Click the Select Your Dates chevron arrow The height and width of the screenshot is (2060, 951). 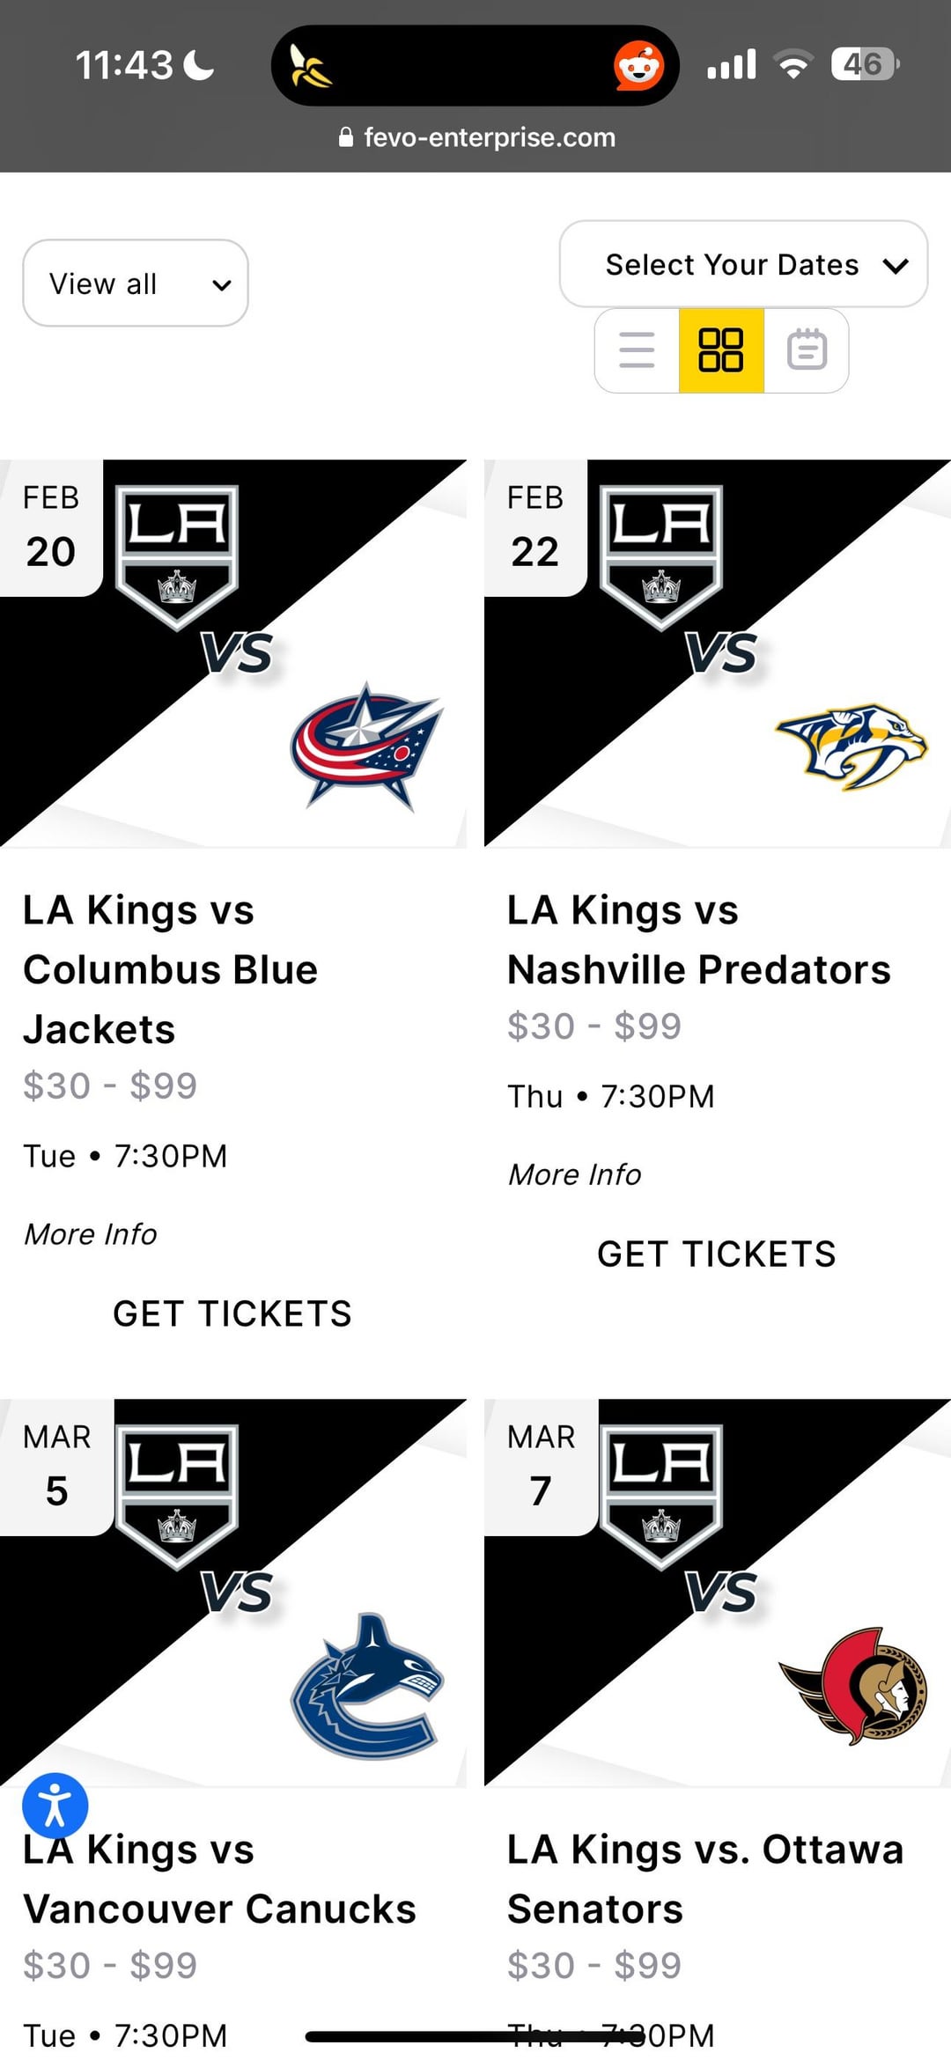coord(896,266)
